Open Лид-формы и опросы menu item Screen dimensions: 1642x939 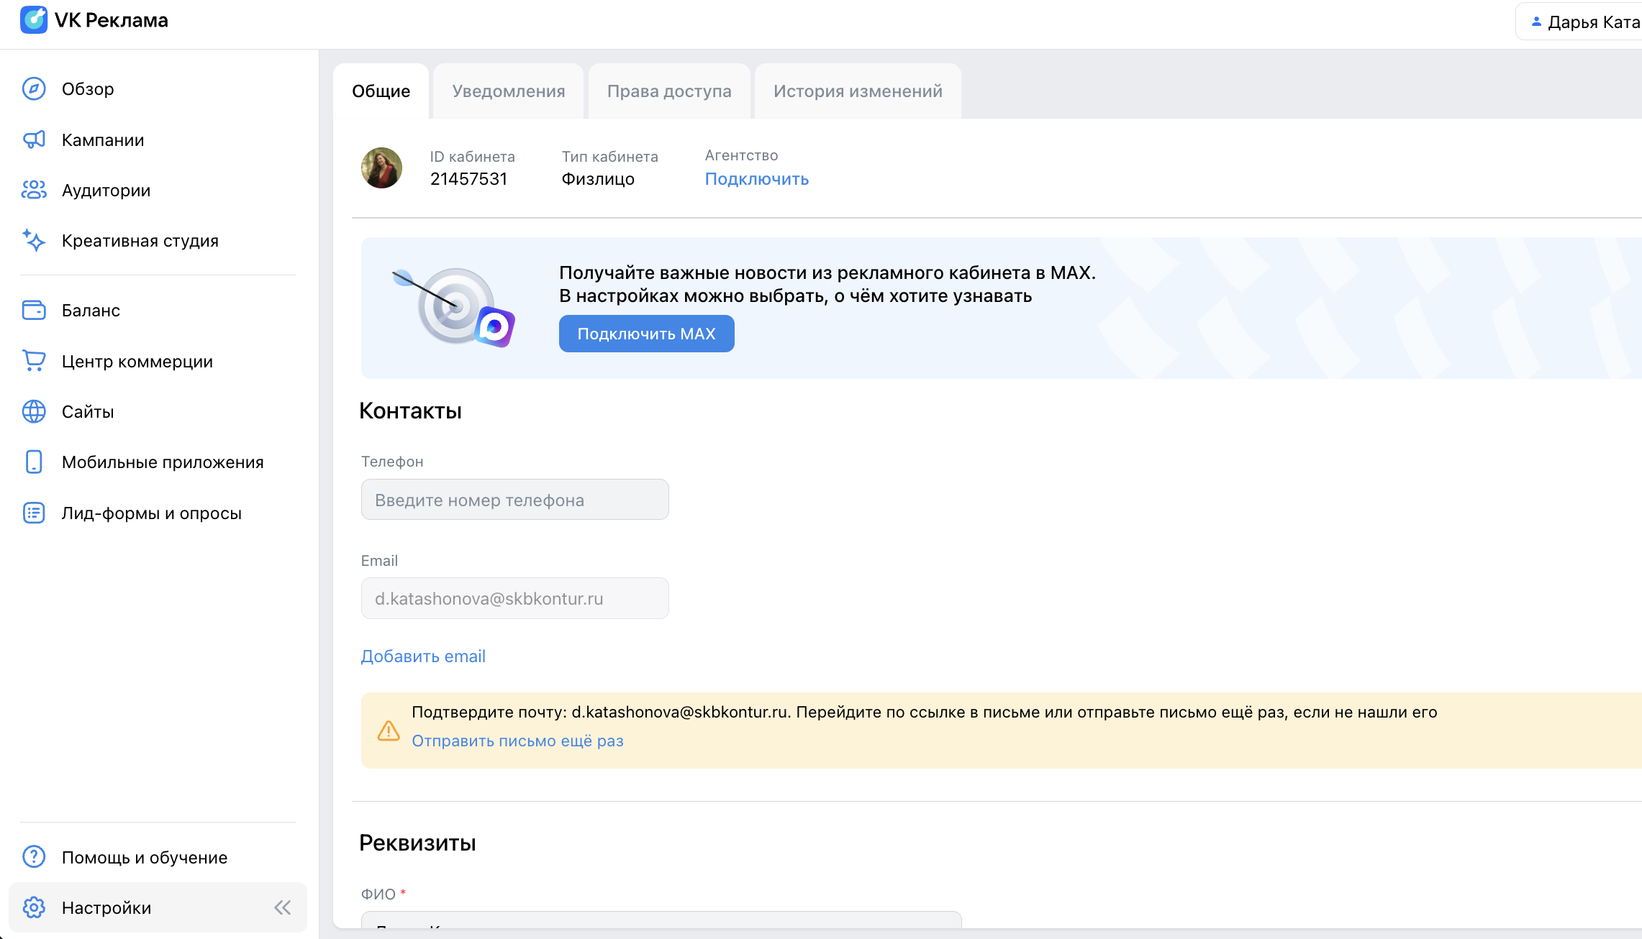point(152,513)
